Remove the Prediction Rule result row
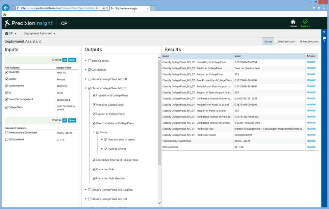 point(311,129)
